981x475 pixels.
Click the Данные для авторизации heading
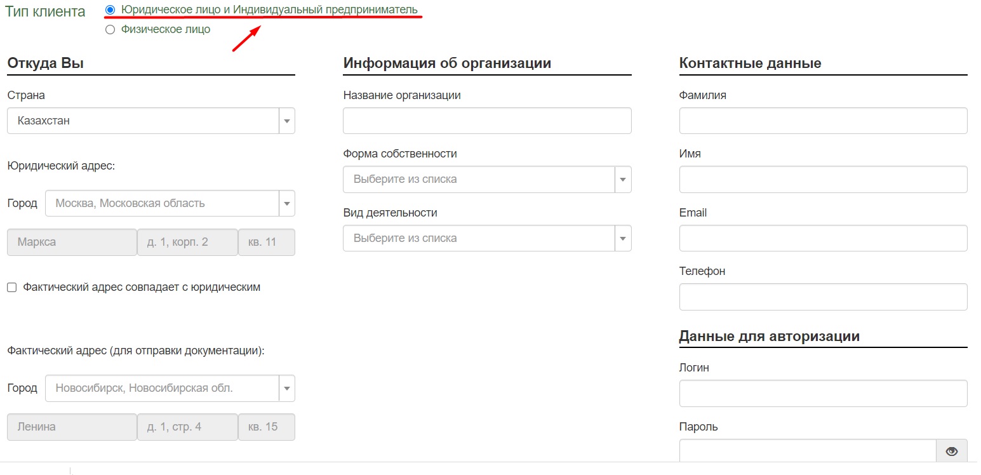click(x=770, y=336)
